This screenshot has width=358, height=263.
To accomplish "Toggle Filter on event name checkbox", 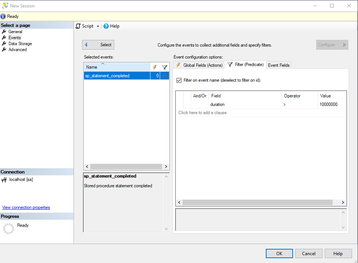I will coord(179,80).
